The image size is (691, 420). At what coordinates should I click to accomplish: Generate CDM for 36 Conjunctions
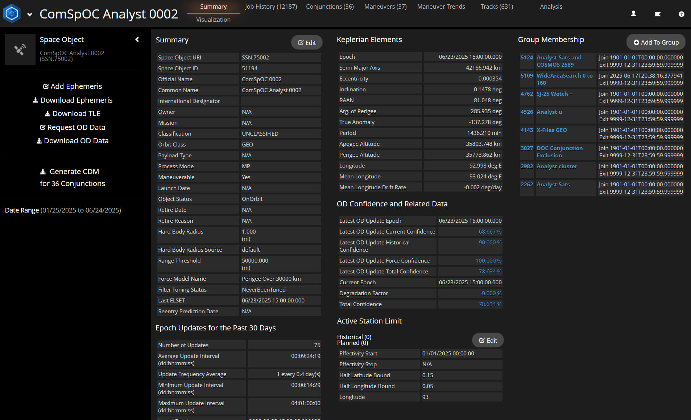click(x=73, y=177)
